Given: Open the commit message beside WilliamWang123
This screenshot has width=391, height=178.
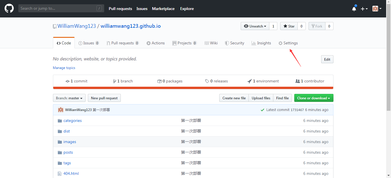Looking at the screenshot, I should 101,110.
